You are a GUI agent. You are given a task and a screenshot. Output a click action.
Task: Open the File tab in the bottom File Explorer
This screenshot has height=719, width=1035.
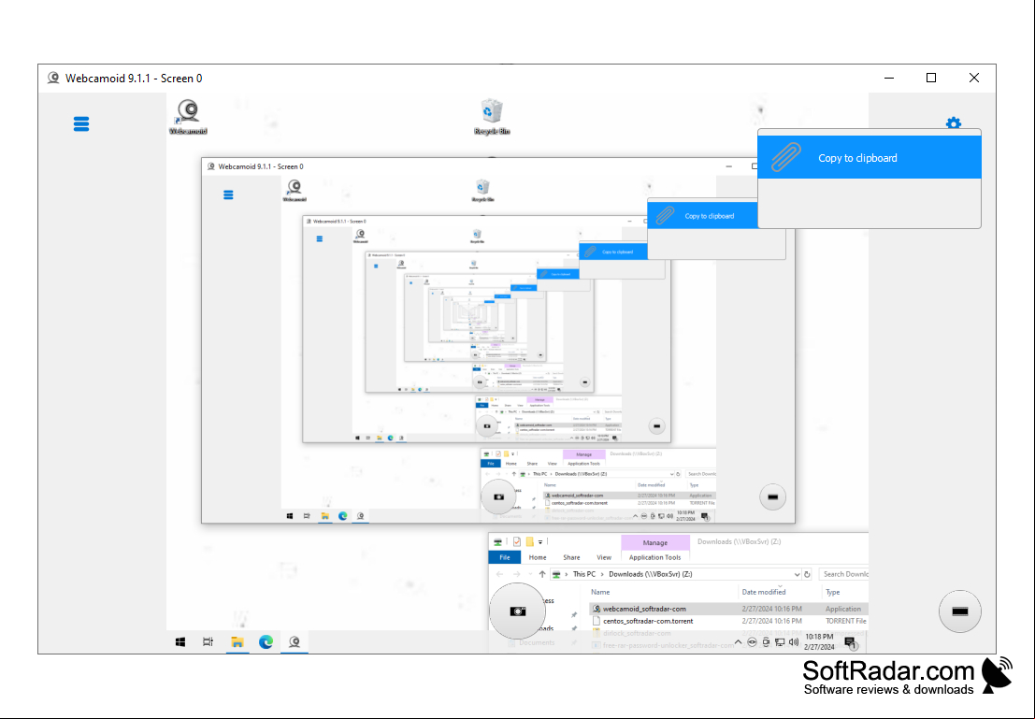click(x=504, y=557)
